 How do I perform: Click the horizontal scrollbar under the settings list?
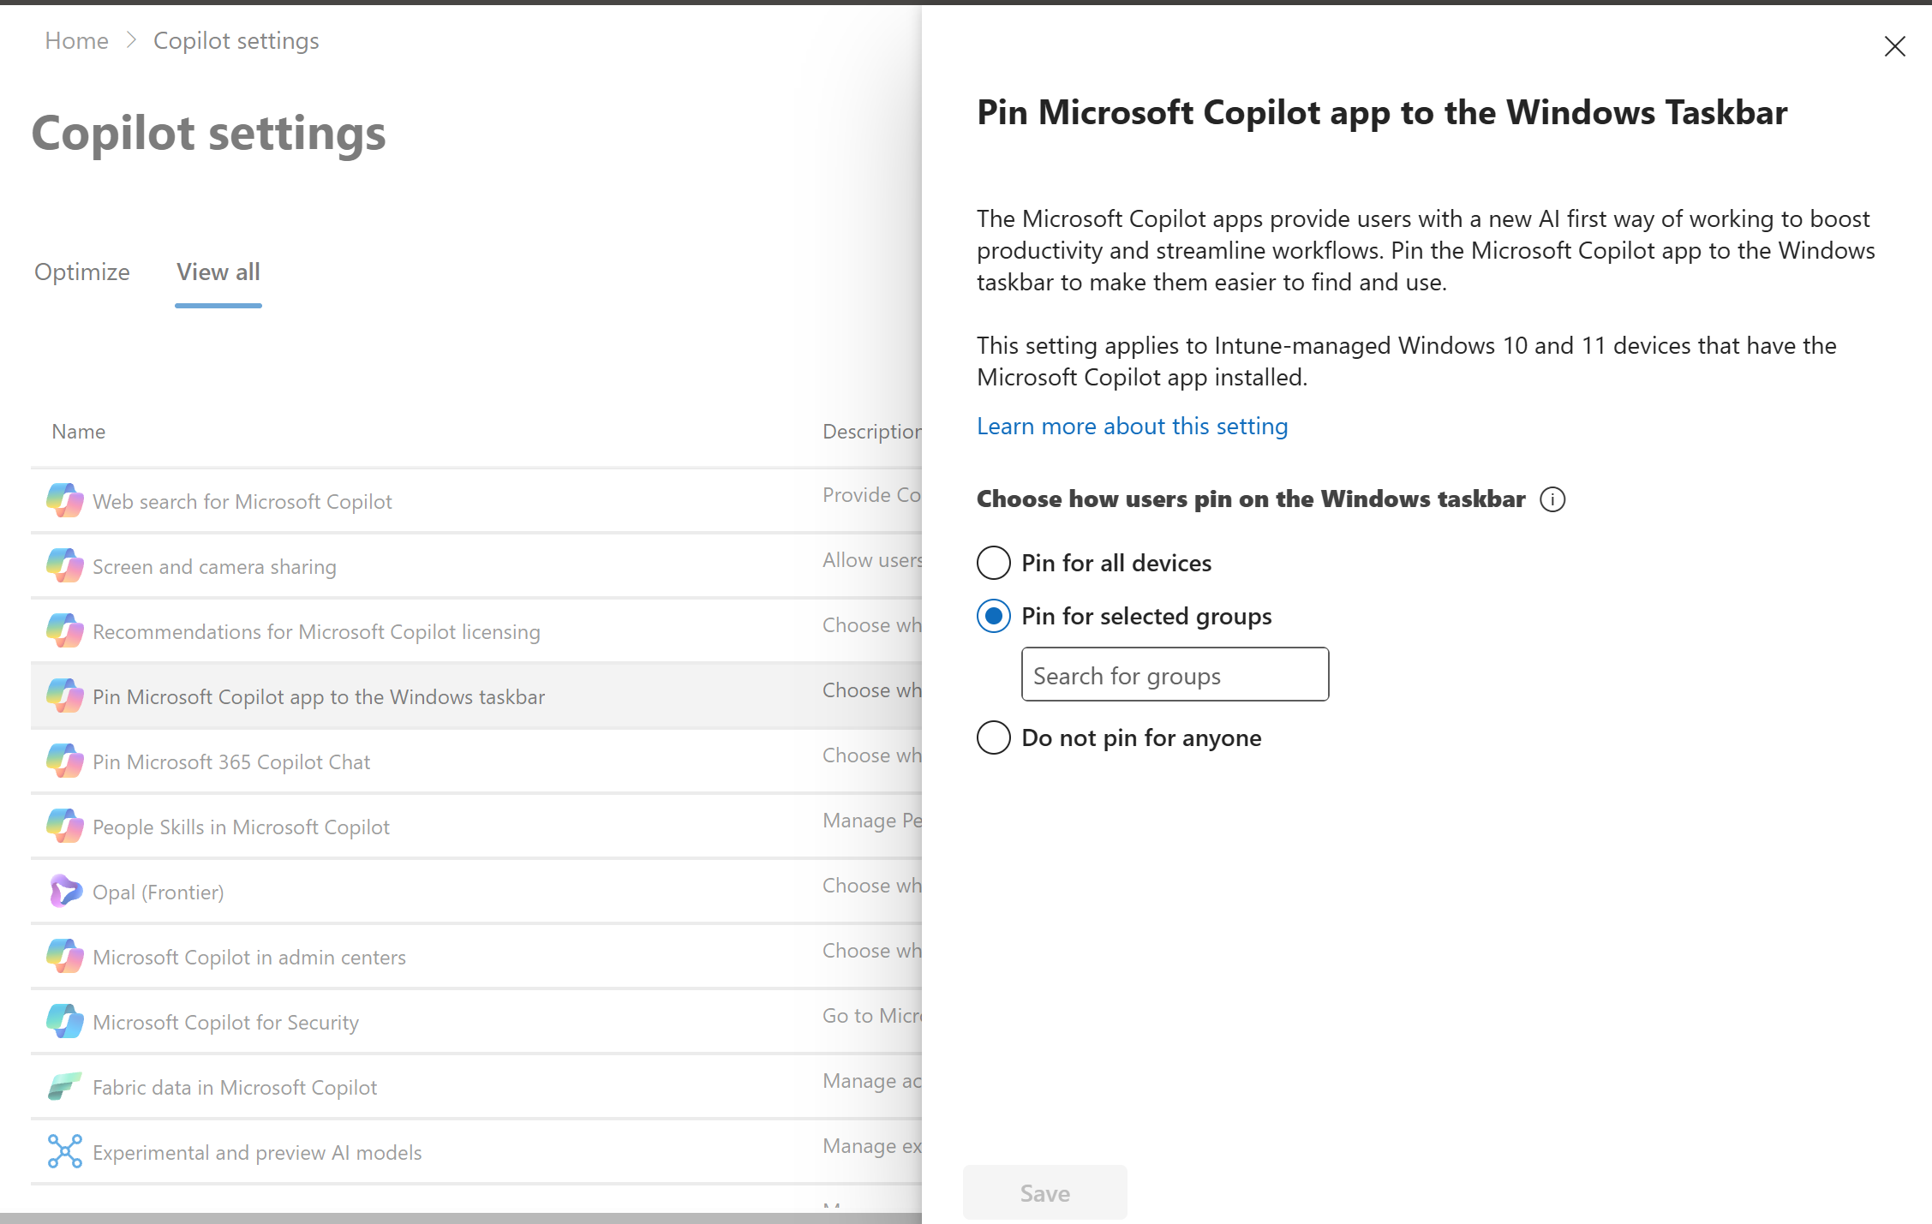[x=461, y=1218]
